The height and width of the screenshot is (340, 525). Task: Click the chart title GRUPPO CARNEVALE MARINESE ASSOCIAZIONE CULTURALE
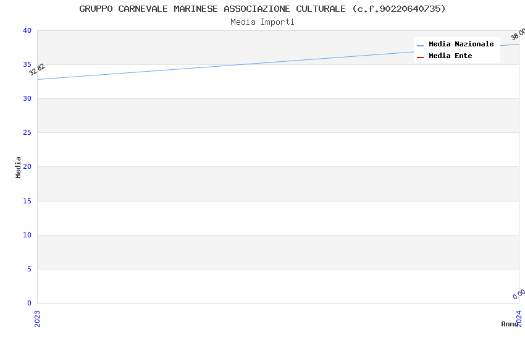click(x=262, y=9)
